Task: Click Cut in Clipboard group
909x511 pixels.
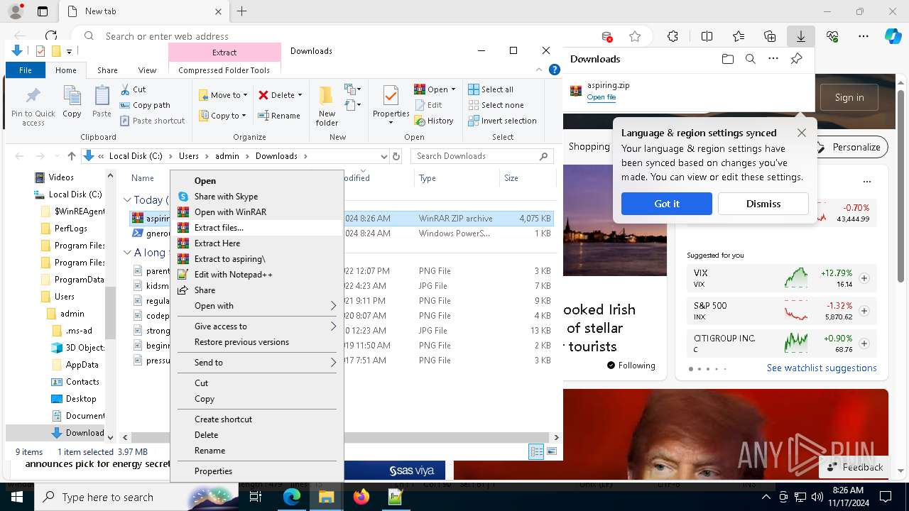Action: 133,89
